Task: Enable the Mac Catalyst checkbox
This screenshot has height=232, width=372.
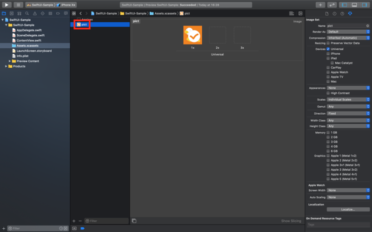Action: [332, 63]
